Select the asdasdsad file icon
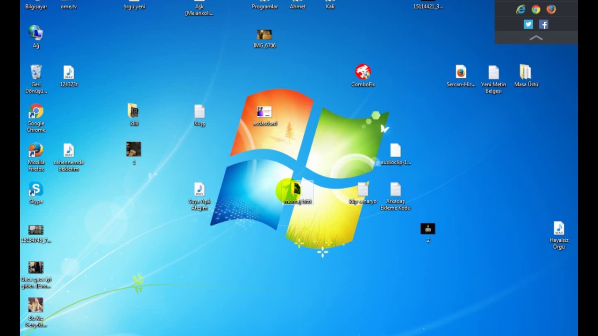The height and width of the screenshot is (336, 598). pyautogui.click(x=264, y=112)
